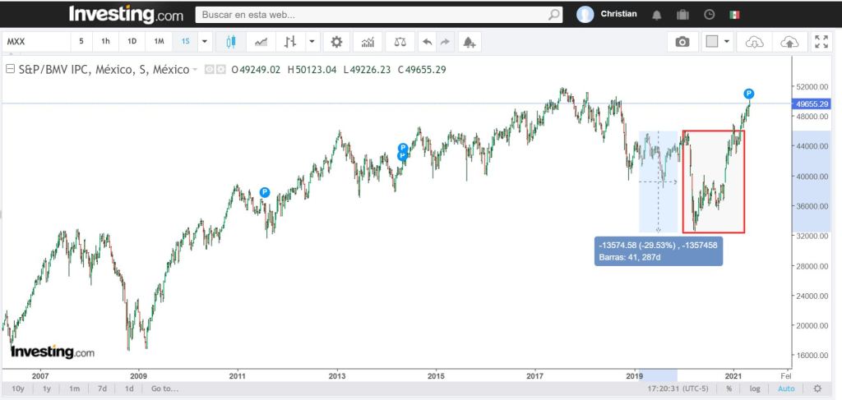842x400 pixels.
Task: Open the indicators bar chart icon
Action: [x=368, y=41]
